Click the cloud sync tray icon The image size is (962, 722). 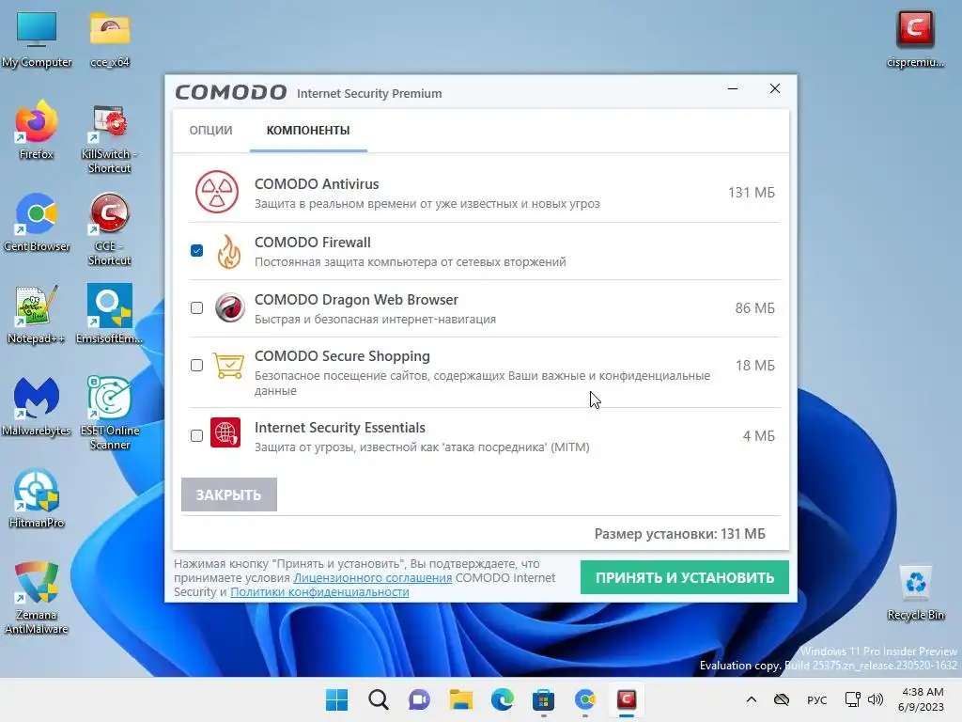click(x=781, y=699)
